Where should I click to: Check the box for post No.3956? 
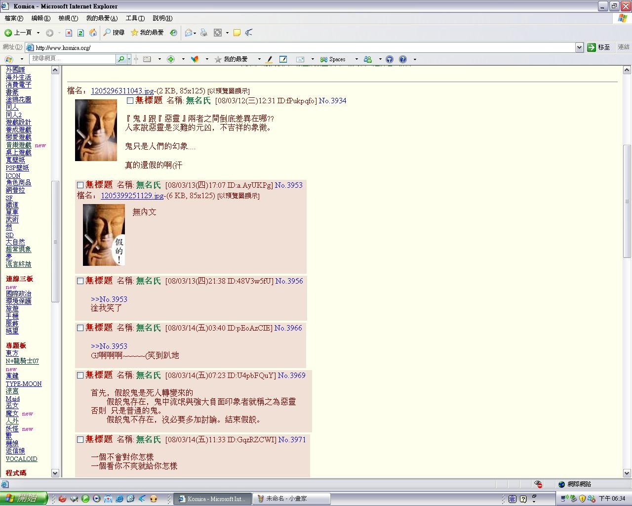[80, 281]
